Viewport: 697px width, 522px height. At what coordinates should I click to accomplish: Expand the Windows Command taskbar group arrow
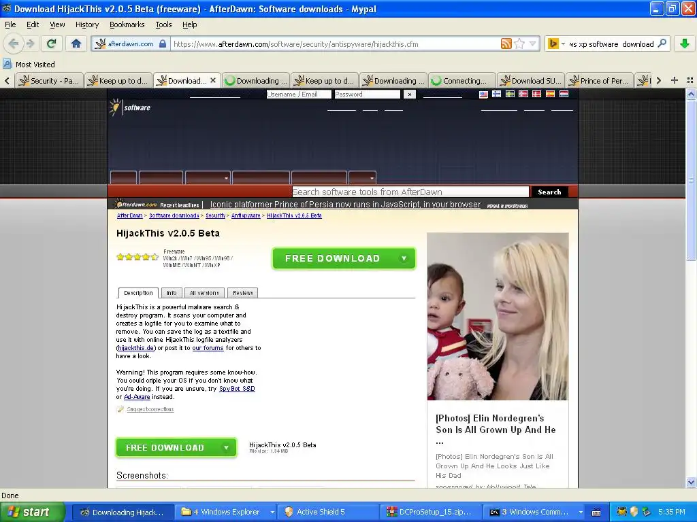(581, 512)
